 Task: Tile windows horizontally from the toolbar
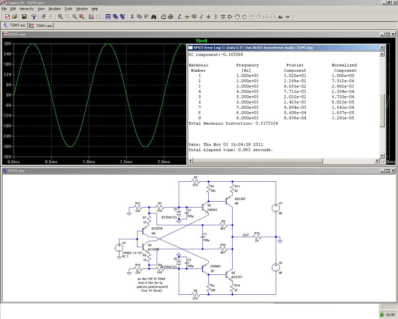tap(108, 17)
